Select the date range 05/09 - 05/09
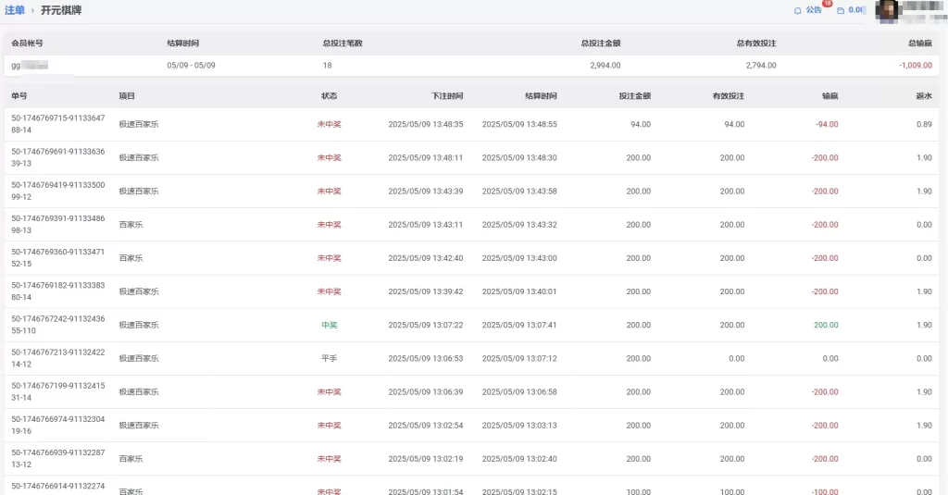948x495 pixels. point(191,66)
